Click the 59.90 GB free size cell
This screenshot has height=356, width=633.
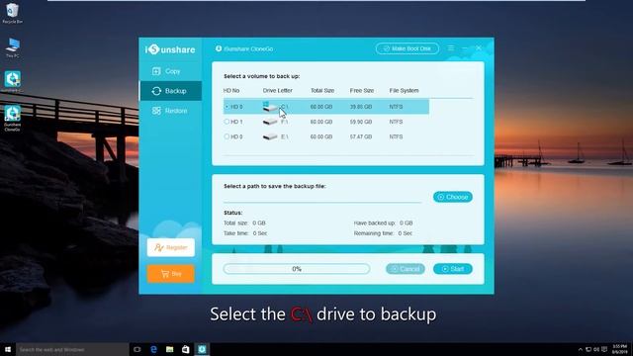(x=361, y=122)
